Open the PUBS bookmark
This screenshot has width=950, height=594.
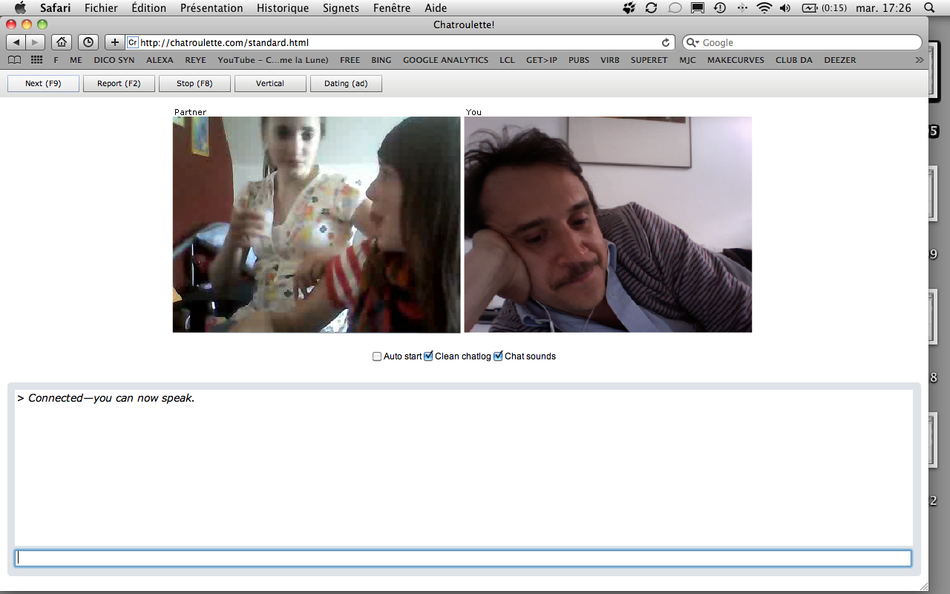(x=579, y=60)
